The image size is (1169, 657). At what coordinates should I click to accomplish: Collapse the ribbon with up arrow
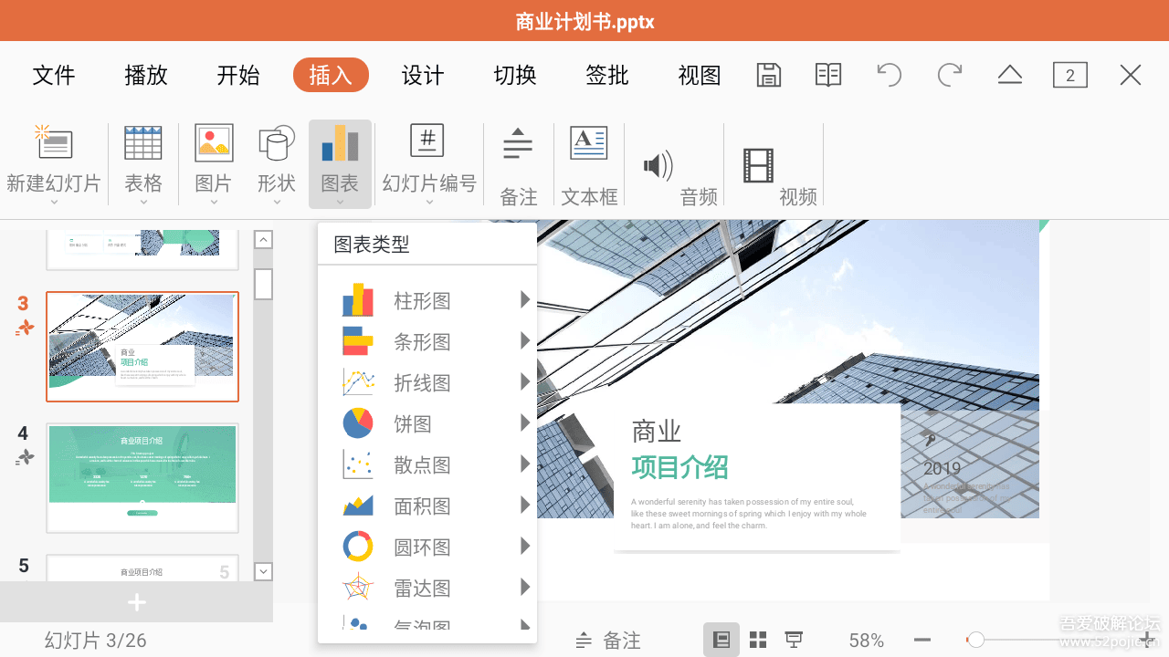pyautogui.click(x=1010, y=75)
